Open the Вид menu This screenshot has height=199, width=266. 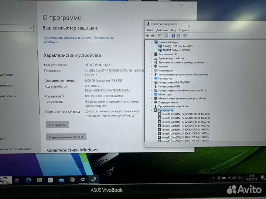pos(173,30)
